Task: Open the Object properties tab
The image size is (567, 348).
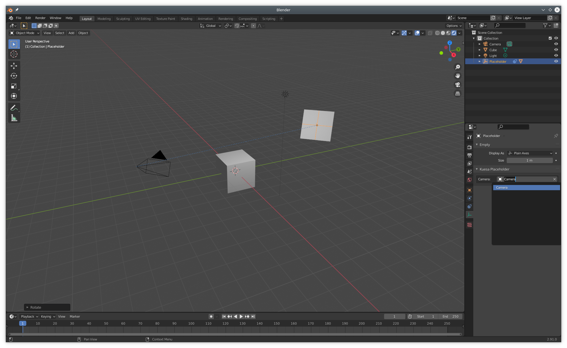Action: pyautogui.click(x=470, y=190)
